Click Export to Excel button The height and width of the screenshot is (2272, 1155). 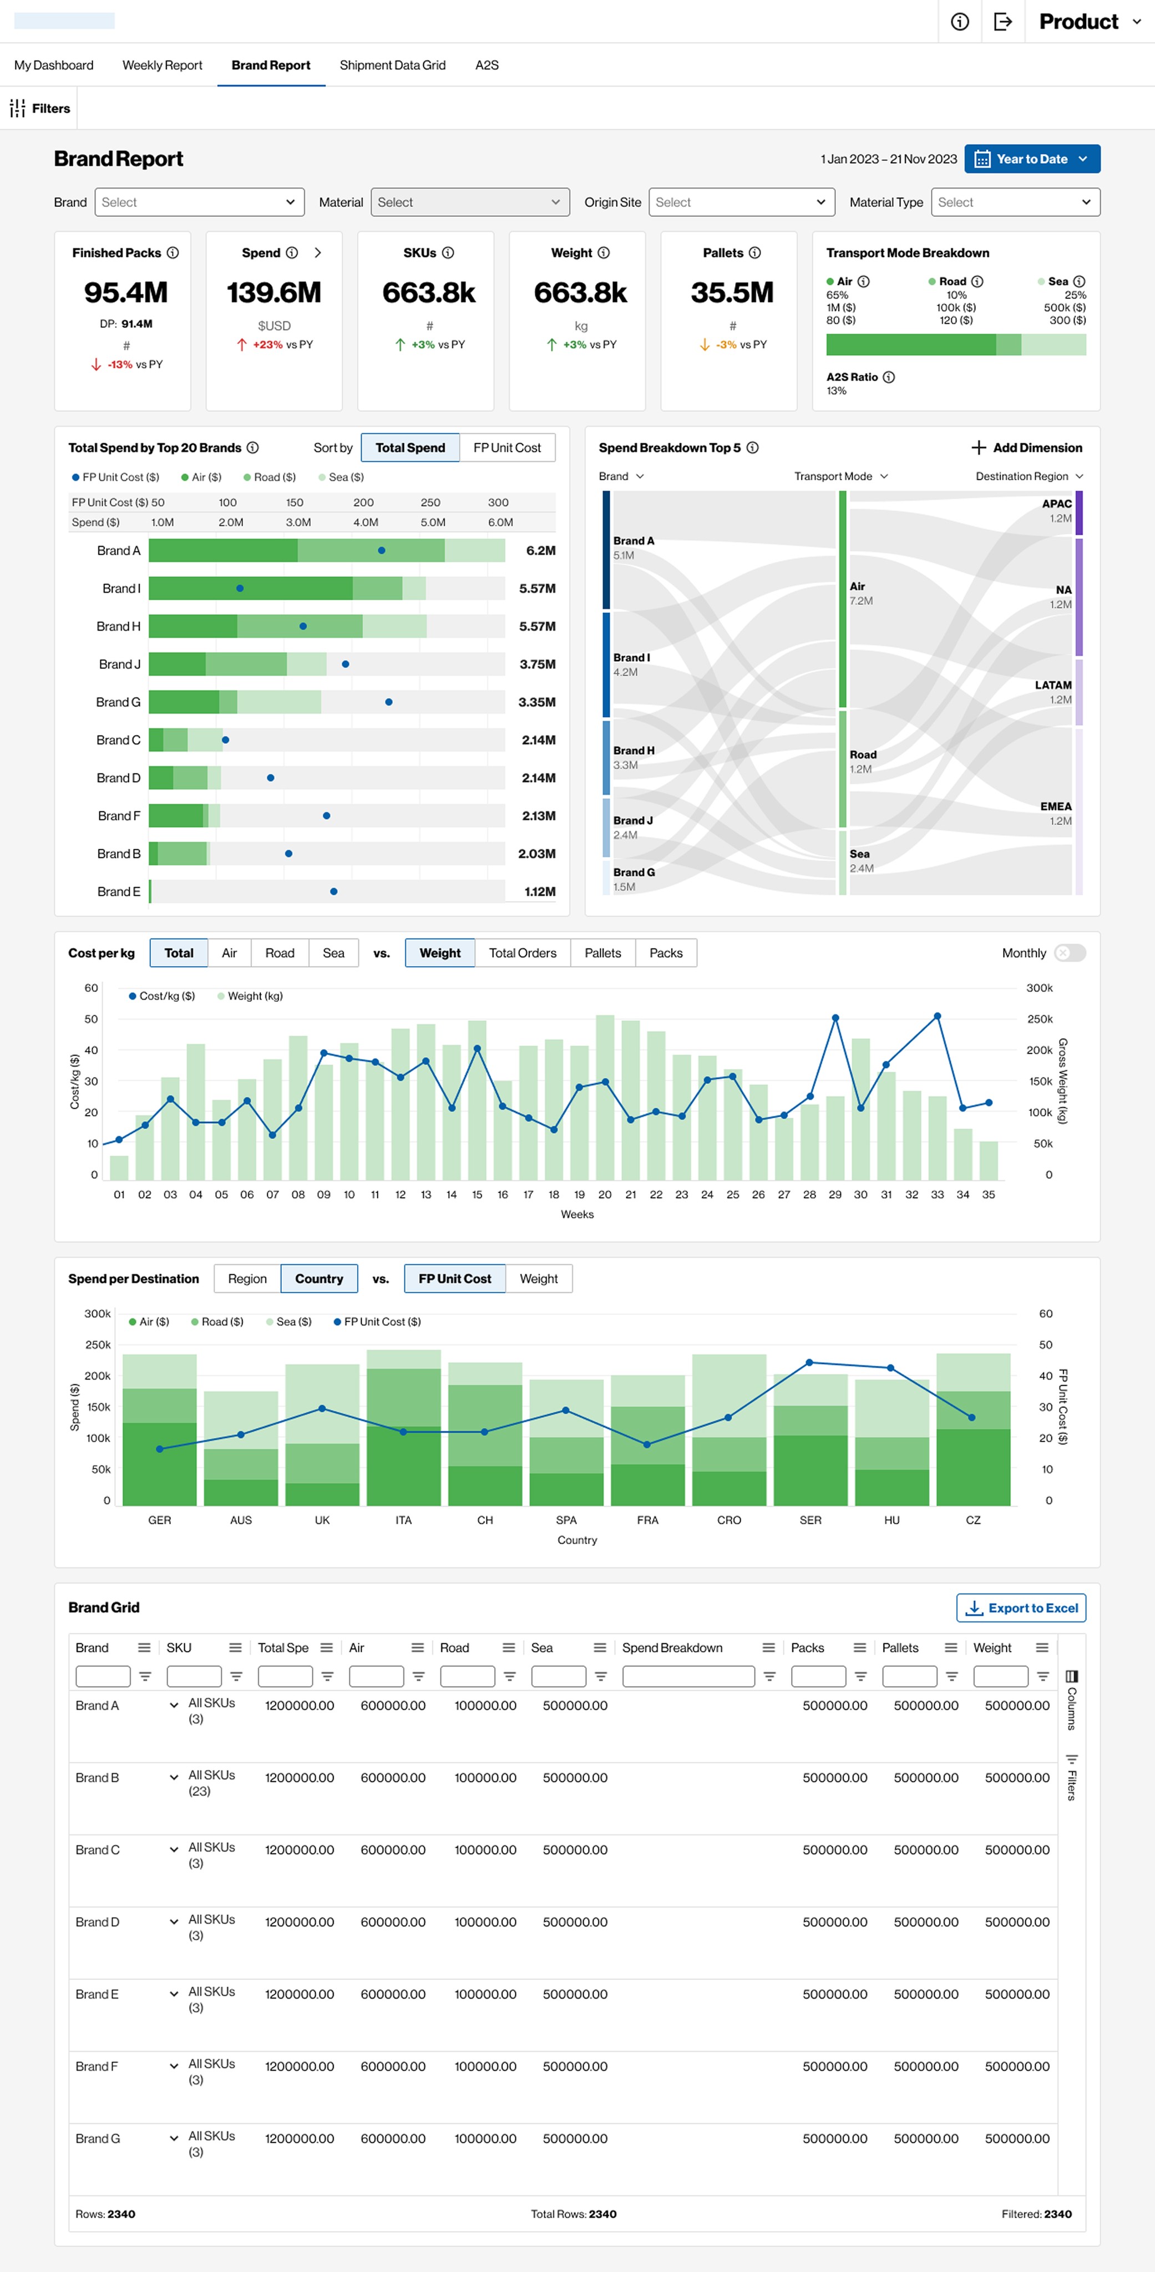click(x=1021, y=1608)
